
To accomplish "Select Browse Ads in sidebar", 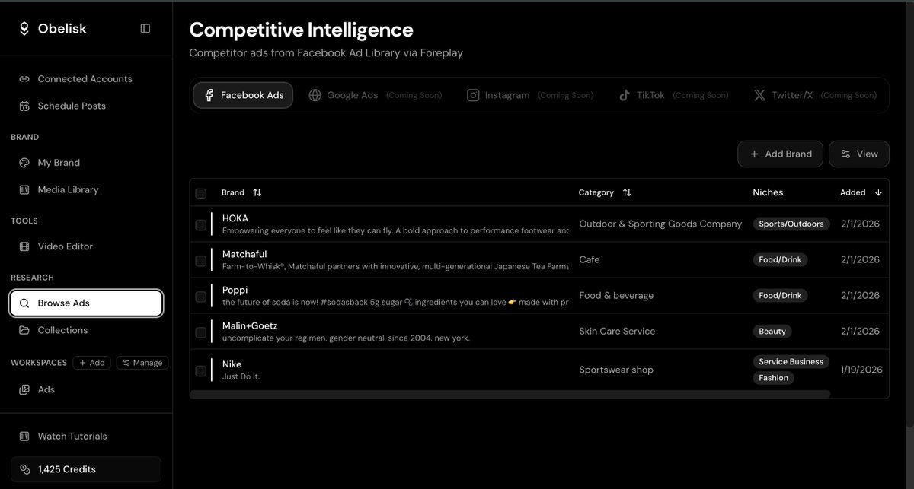I will pos(86,303).
